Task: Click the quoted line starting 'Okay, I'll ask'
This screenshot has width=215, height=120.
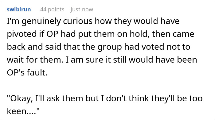Action: (105, 105)
